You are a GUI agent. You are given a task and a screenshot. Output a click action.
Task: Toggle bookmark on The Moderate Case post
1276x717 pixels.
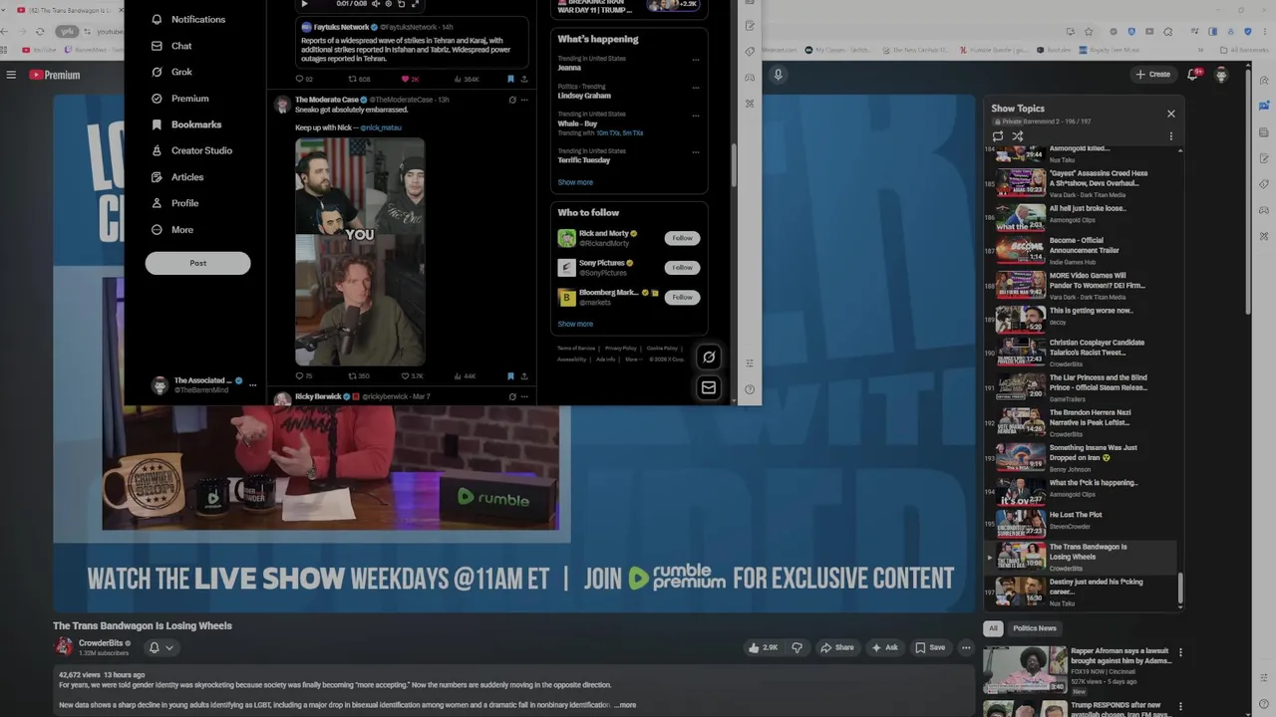point(510,376)
